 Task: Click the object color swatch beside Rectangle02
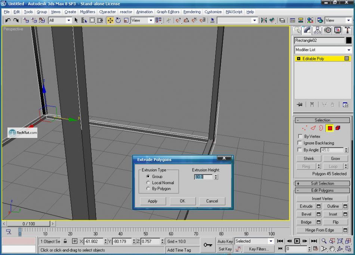(x=349, y=40)
